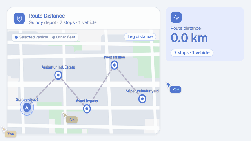Click the Avadi bypass map label
This screenshot has width=251, height=141.
point(87,101)
